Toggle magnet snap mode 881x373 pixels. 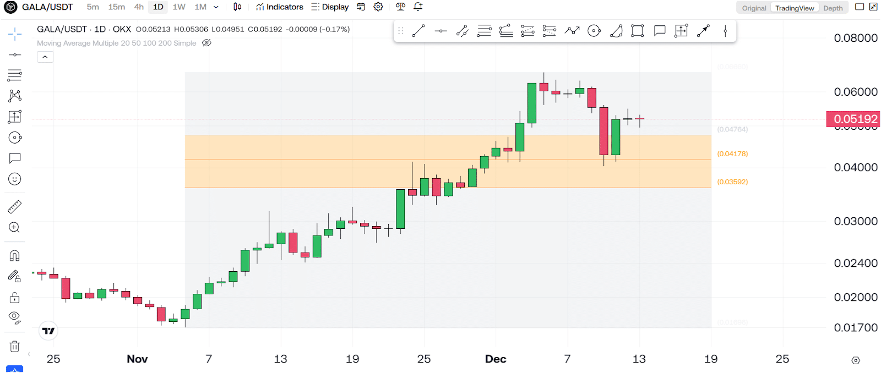(x=15, y=256)
